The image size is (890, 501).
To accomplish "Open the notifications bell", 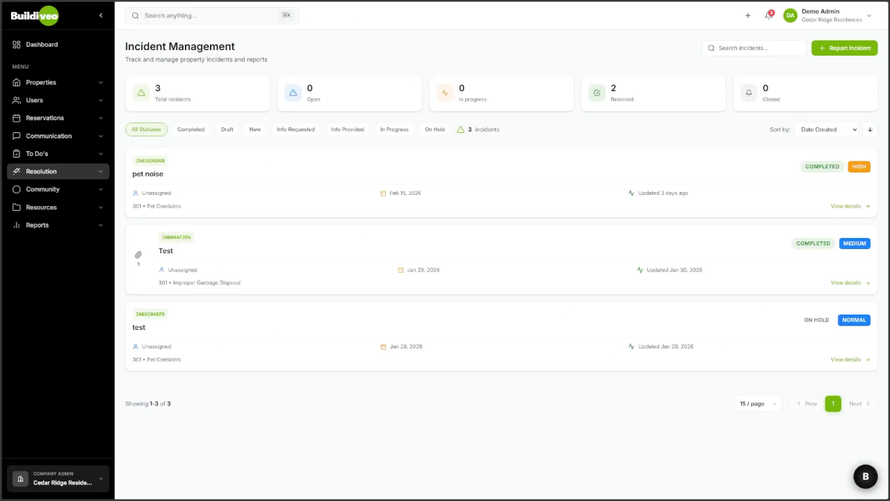I will point(768,15).
